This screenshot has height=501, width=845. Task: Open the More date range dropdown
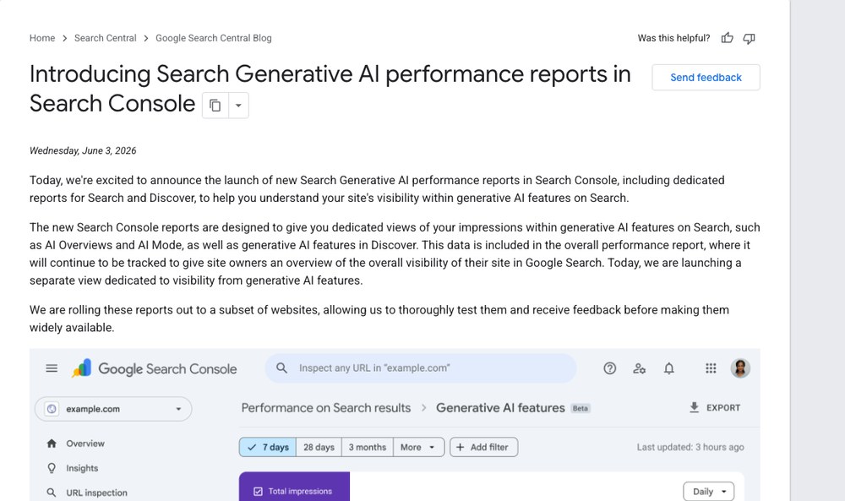(x=417, y=447)
